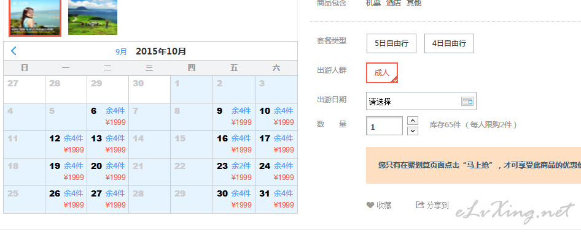
Task: Pick October 10 on calendar
Action: [x=276, y=117]
